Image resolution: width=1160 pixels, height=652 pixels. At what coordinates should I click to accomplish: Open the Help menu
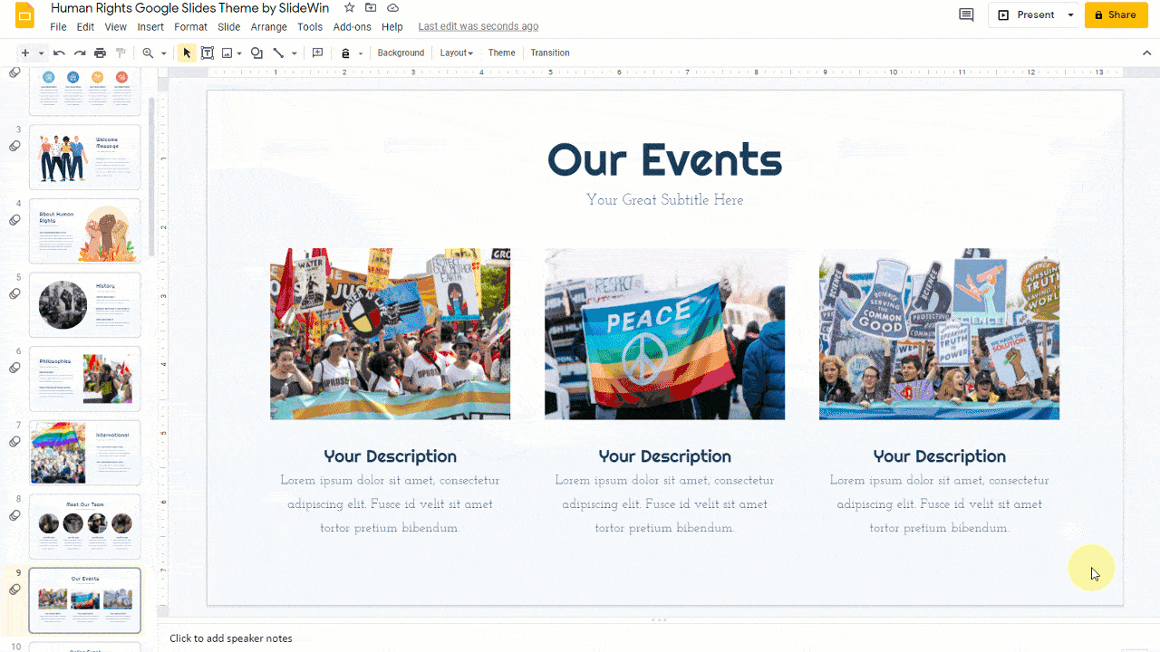[392, 27]
